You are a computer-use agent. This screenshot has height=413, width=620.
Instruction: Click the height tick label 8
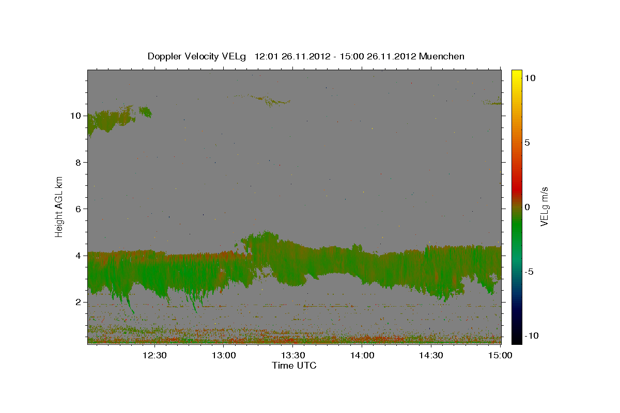(78, 163)
